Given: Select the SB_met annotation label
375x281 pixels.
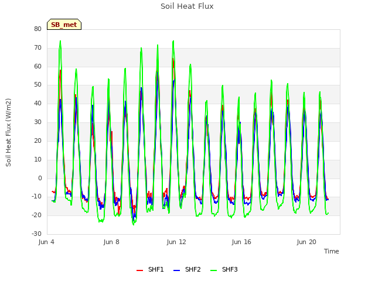Looking at the screenshot, I should pyautogui.click(x=64, y=25).
